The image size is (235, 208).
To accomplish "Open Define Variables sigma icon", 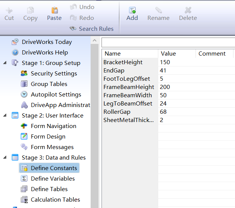I will (x=24, y=179).
